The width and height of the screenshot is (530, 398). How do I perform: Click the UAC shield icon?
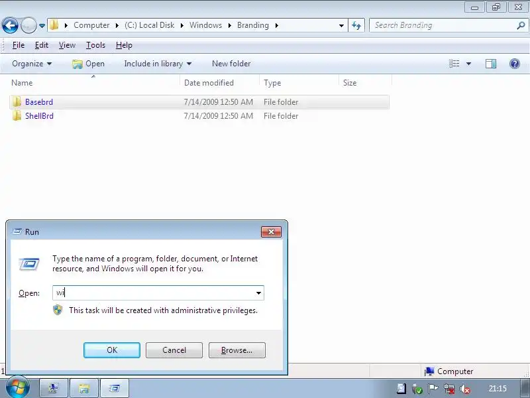click(58, 310)
